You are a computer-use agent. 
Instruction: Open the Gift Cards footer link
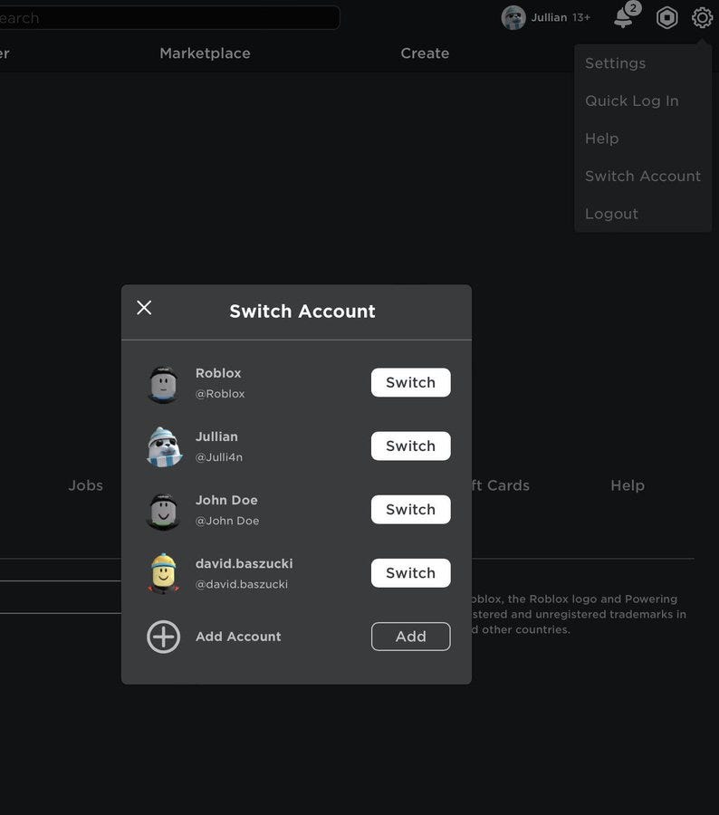click(500, 485)
